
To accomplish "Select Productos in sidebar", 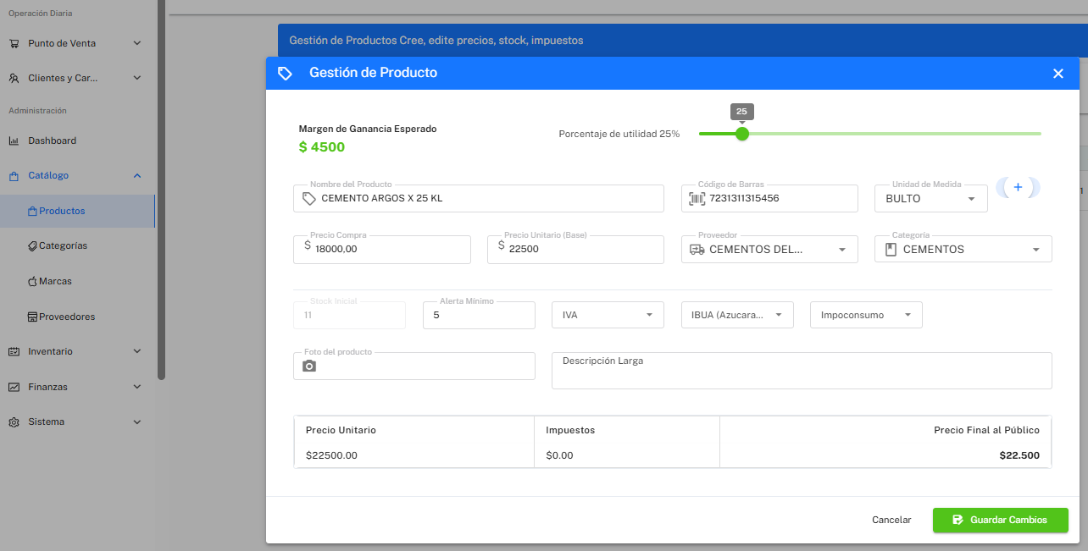I will 77,211.
